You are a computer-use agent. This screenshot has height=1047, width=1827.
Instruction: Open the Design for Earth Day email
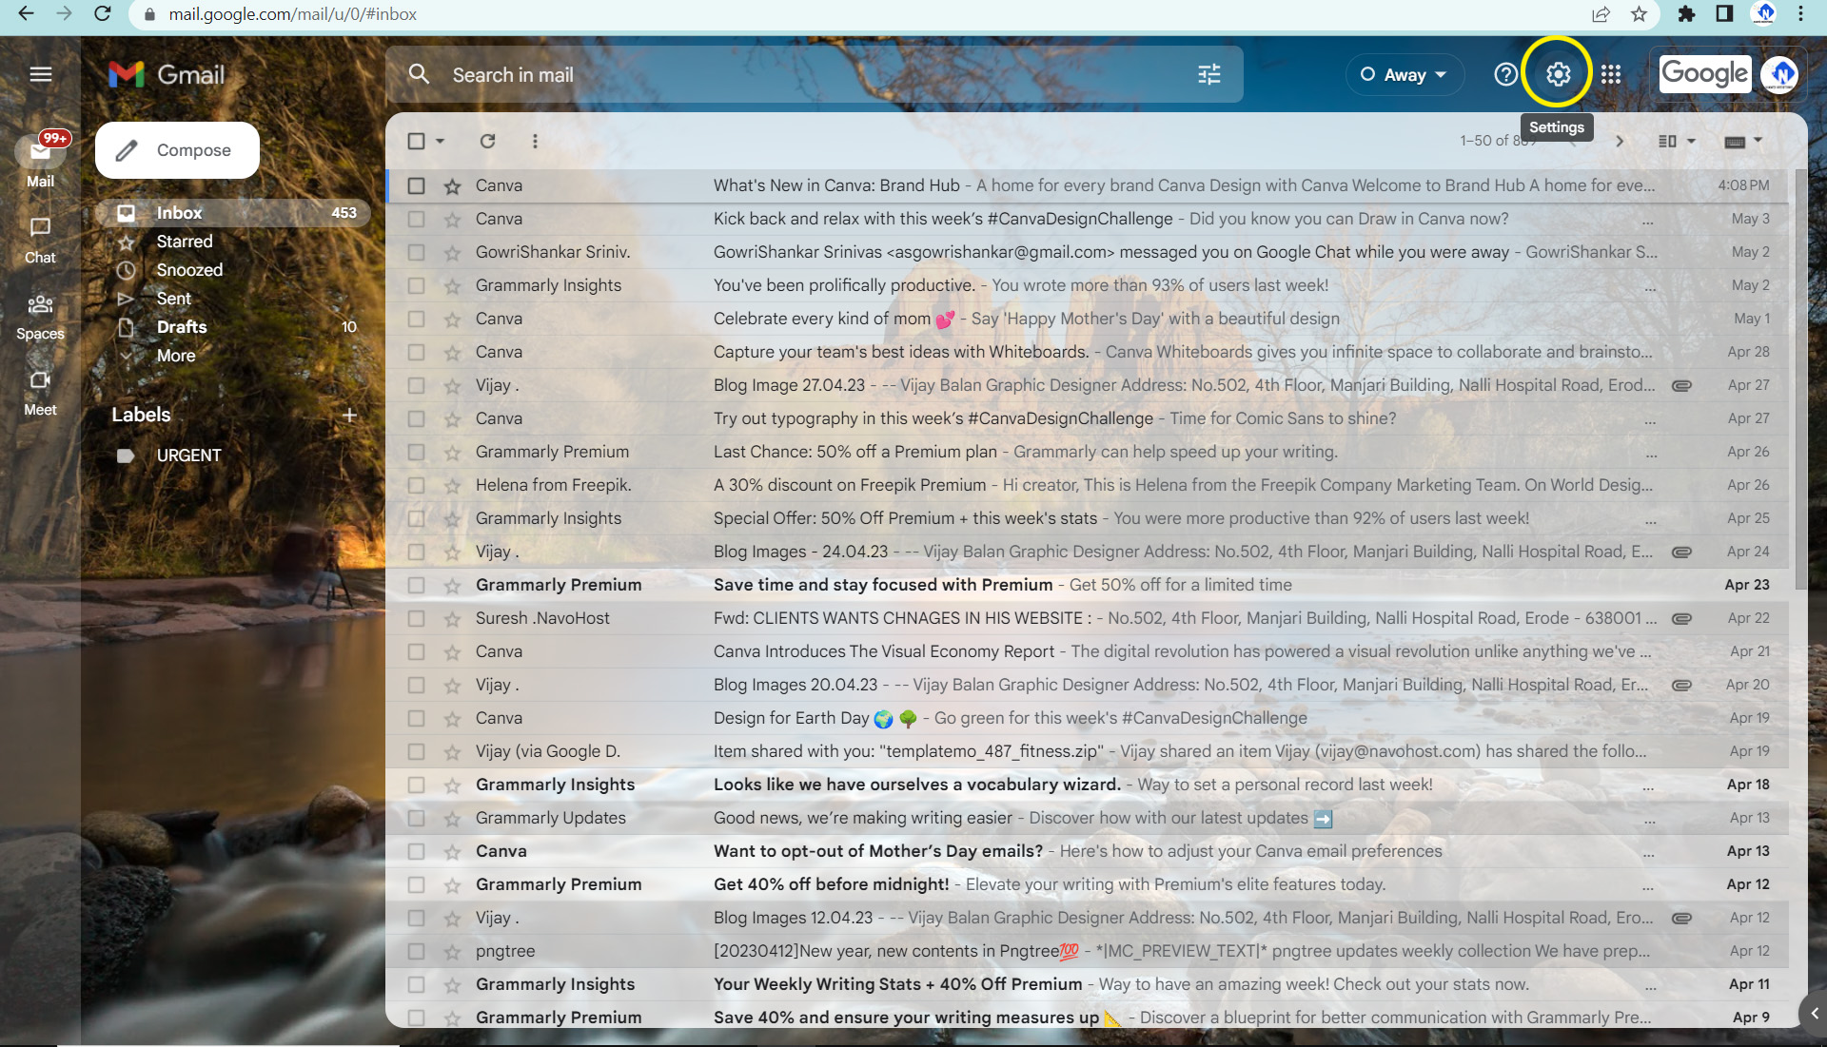click(x=1087, y=718)
